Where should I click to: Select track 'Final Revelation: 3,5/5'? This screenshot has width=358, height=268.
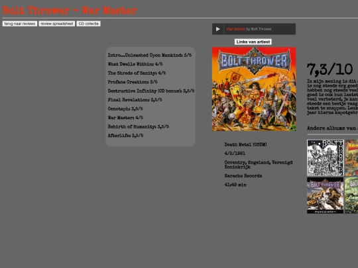coord(135,99)
